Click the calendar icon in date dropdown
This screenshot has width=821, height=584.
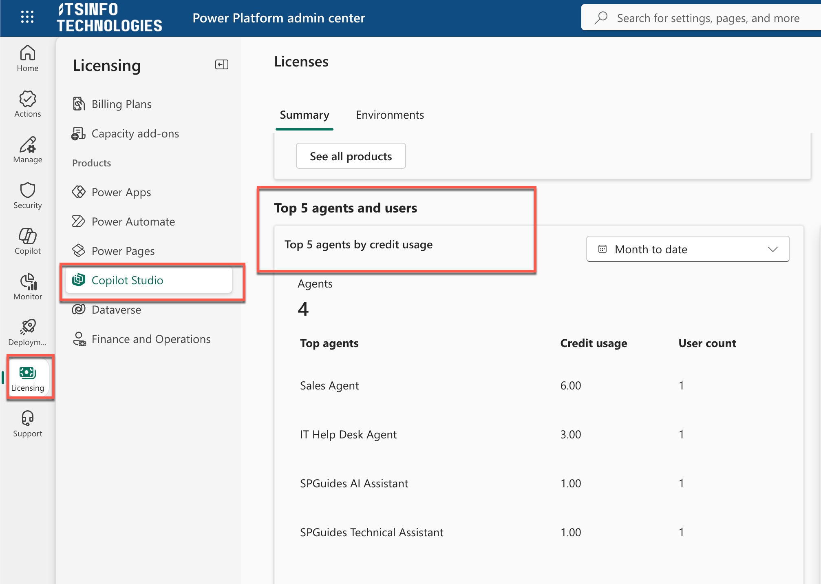pyautogui.click(x=603, y=249)
